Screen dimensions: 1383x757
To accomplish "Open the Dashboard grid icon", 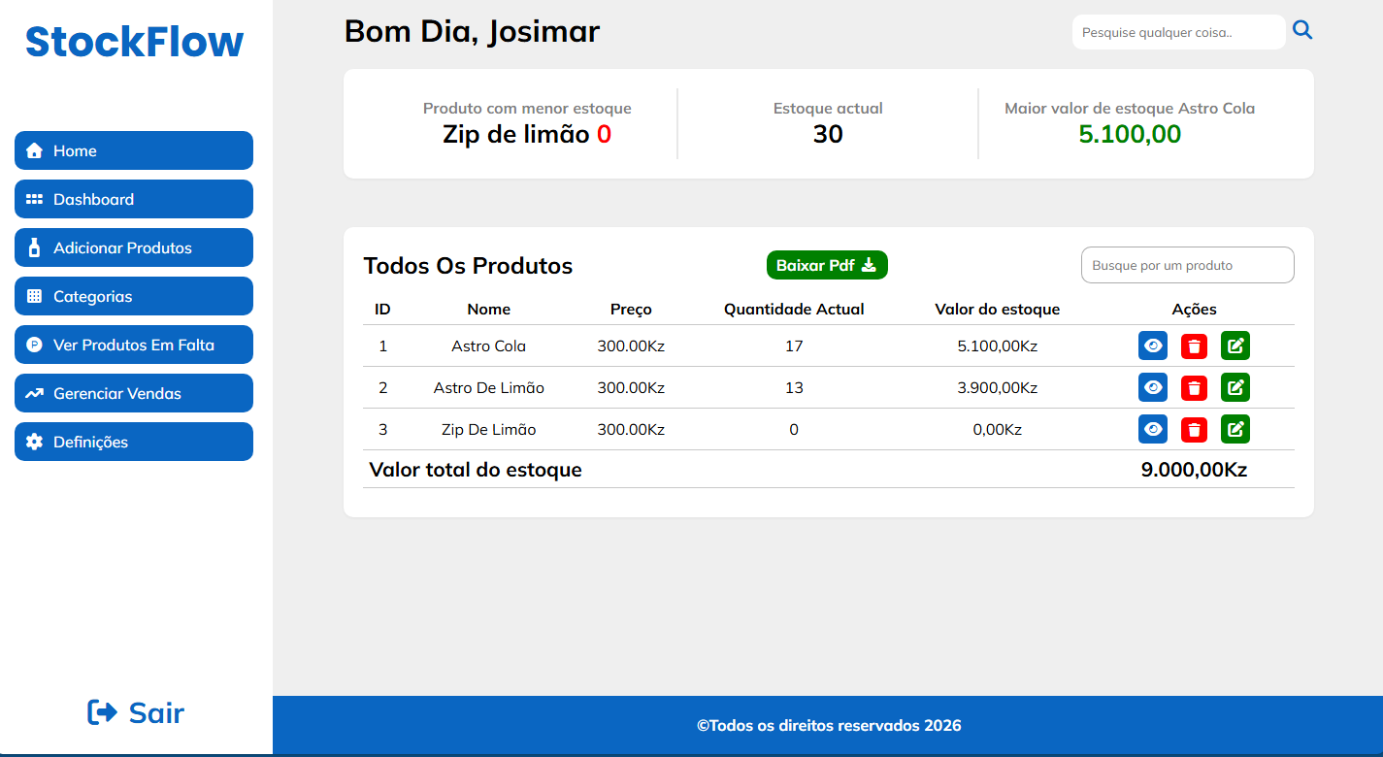I will pyautogui.click(x=35, y=199).
